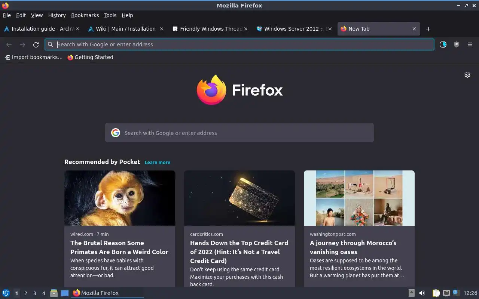479x299 pixels.
Task: Click the Learn more link beside Pocket
Action: (x=158, y=162)
